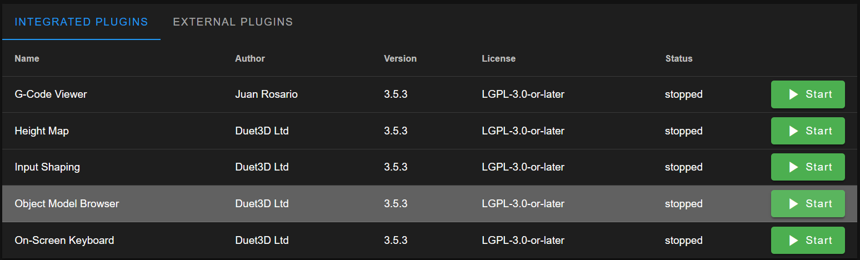Click version 3.5.3 in G-Code Viewer row
Image resolution: width=860 pixels, height=260 pixels.
396,94
